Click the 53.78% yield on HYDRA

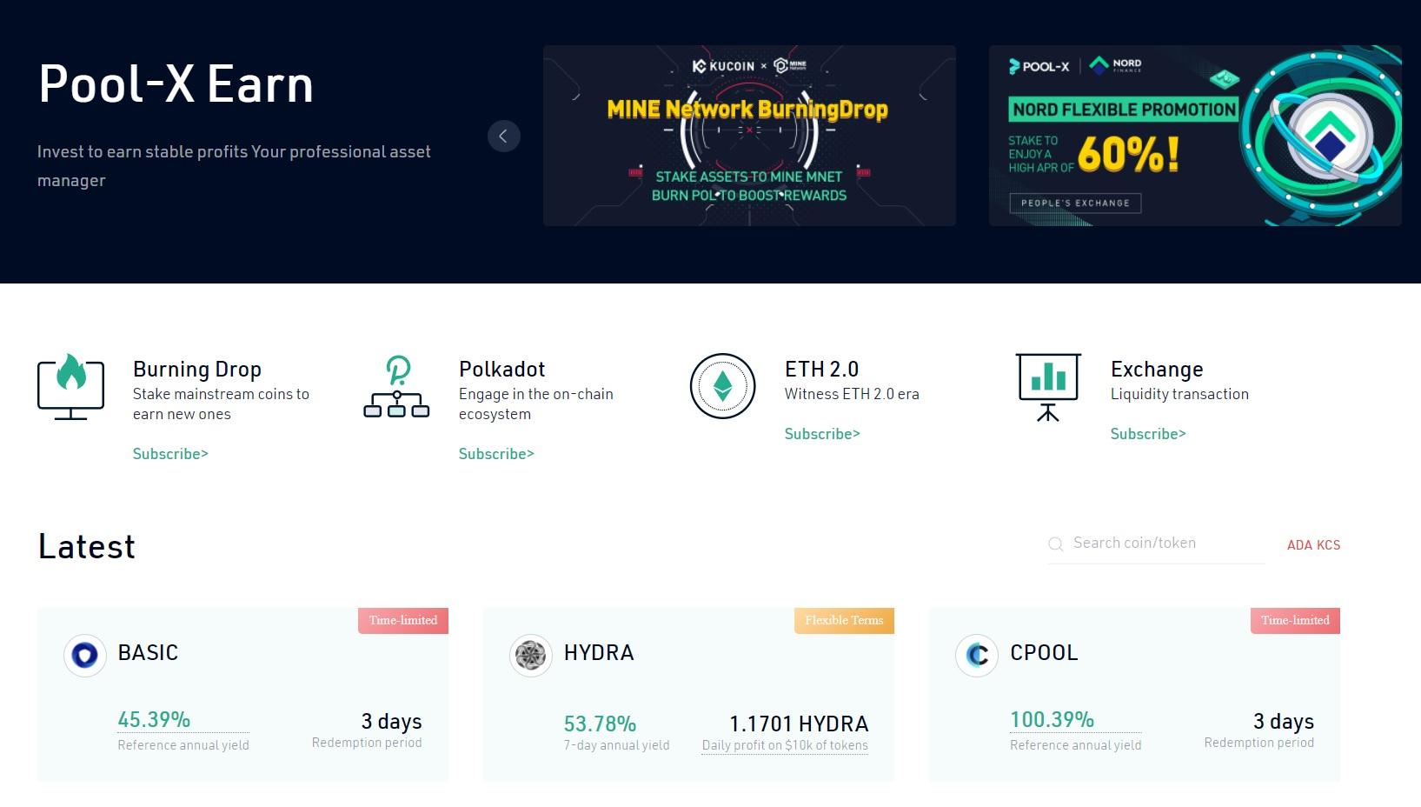click(600, 724)
